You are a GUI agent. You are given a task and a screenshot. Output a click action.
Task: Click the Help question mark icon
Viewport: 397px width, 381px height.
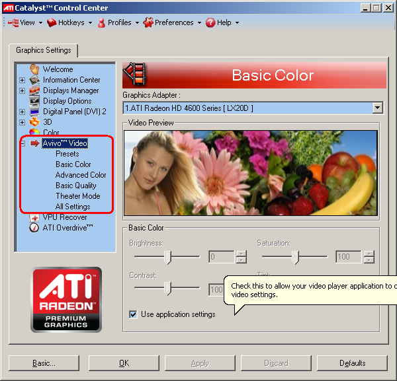210,22
